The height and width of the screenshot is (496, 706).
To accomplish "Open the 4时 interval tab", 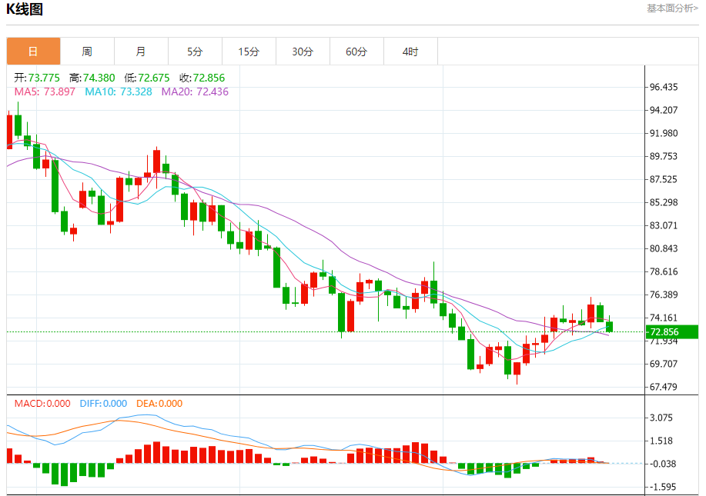I will tap(410, 52).
